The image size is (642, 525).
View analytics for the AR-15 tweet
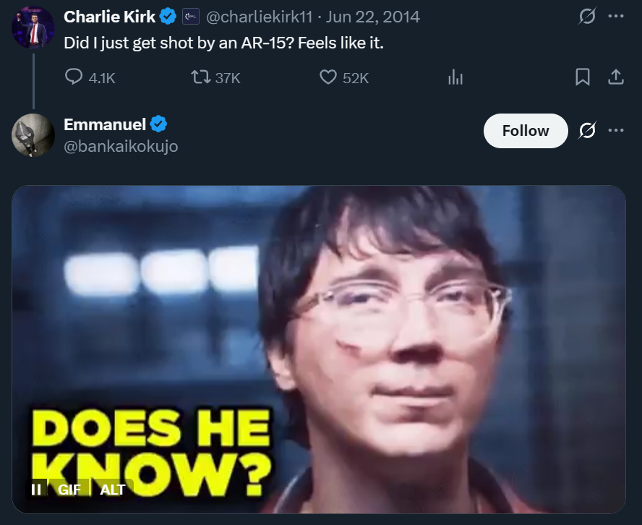[x=455, y=77]
